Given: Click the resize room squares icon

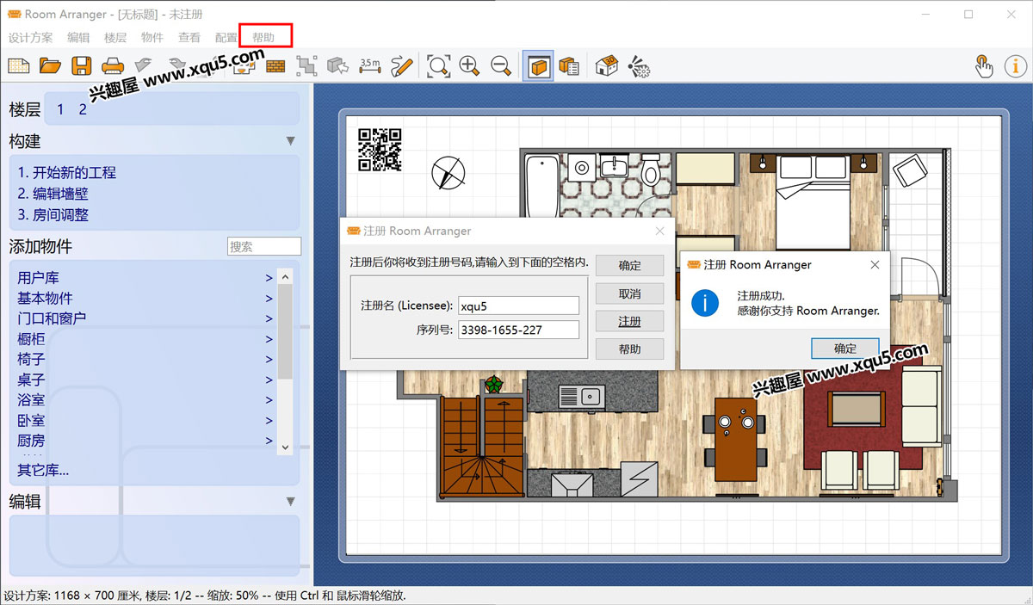Looking at the screenshot, I should pos(306,65).
